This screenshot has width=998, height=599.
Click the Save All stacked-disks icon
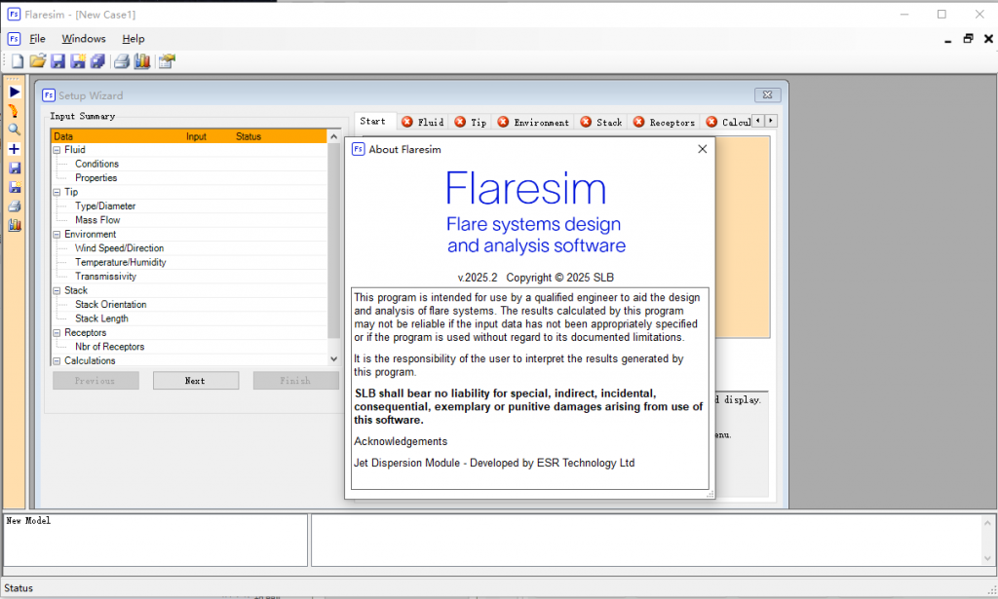[x=98, y=61]
